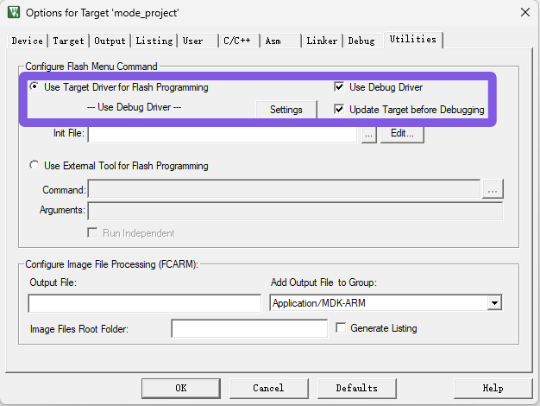Restore settings with Defaults button
Screen dimensions: 540x406
(357, 389)
